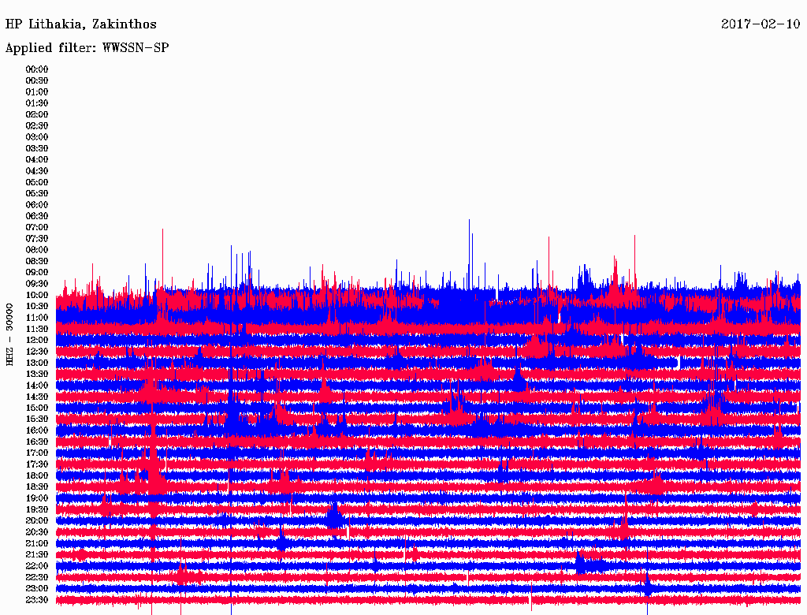This screenshot has width=807, height=615.
Task: Click the 02:00 time label
Action: [x=37, y=115]
